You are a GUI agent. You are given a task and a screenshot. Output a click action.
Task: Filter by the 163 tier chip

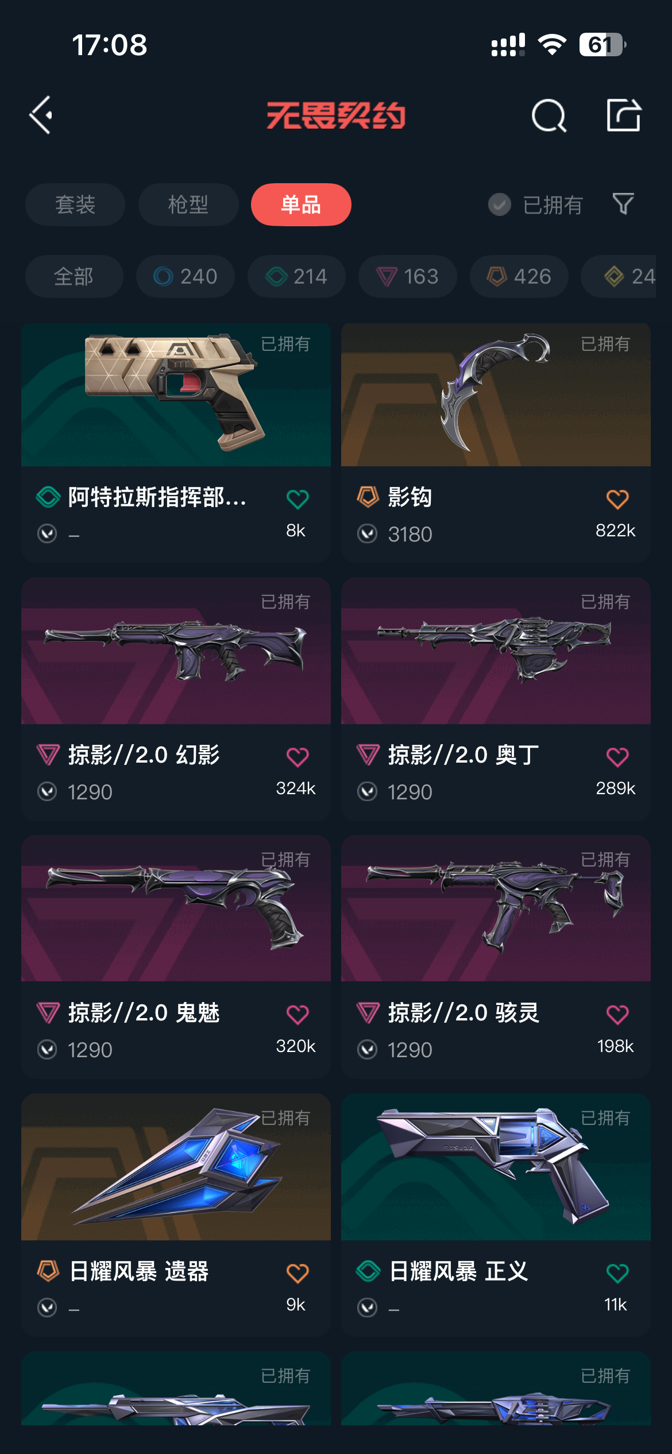point(408,276)
